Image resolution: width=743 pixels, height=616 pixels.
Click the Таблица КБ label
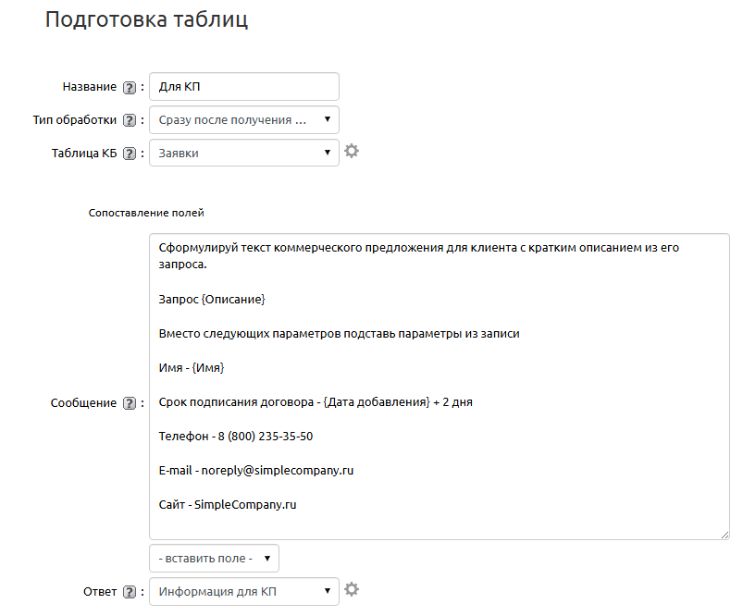click(x=84, y=154)
